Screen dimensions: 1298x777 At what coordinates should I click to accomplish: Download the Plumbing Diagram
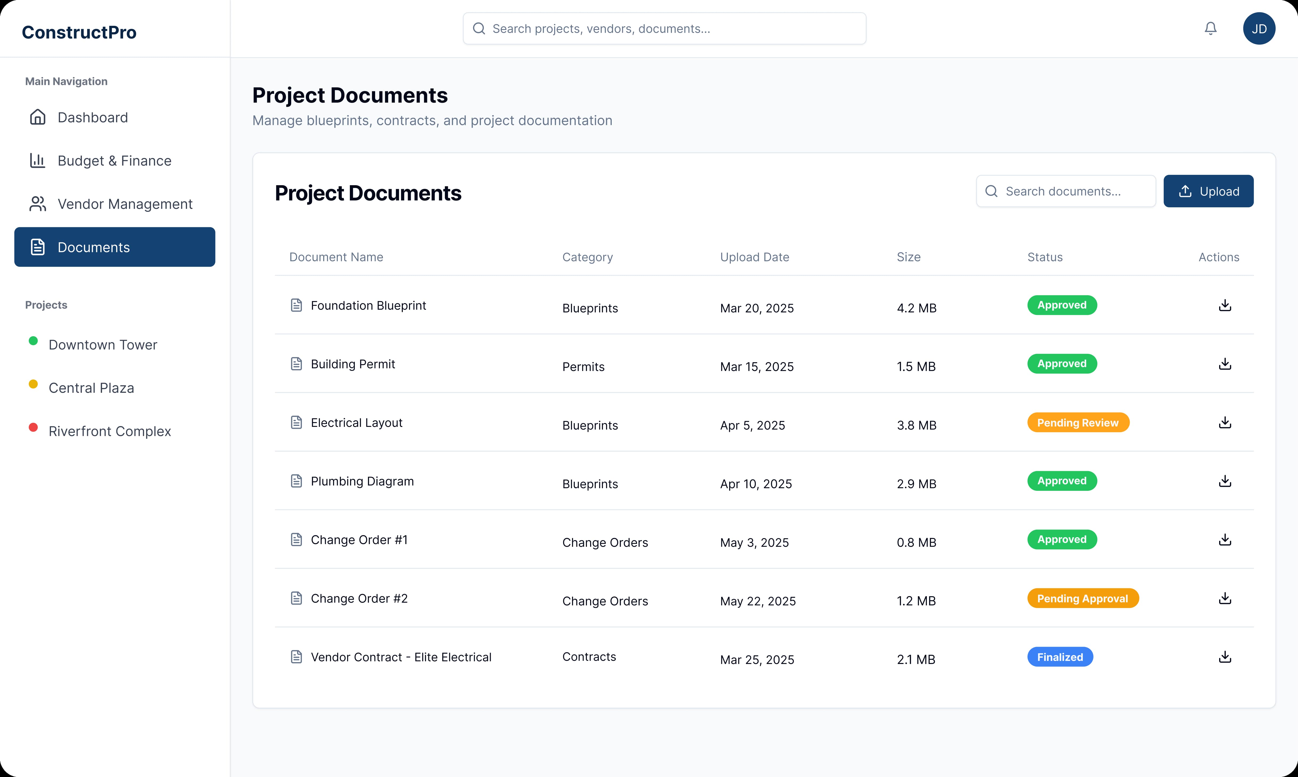point(1225,481)
